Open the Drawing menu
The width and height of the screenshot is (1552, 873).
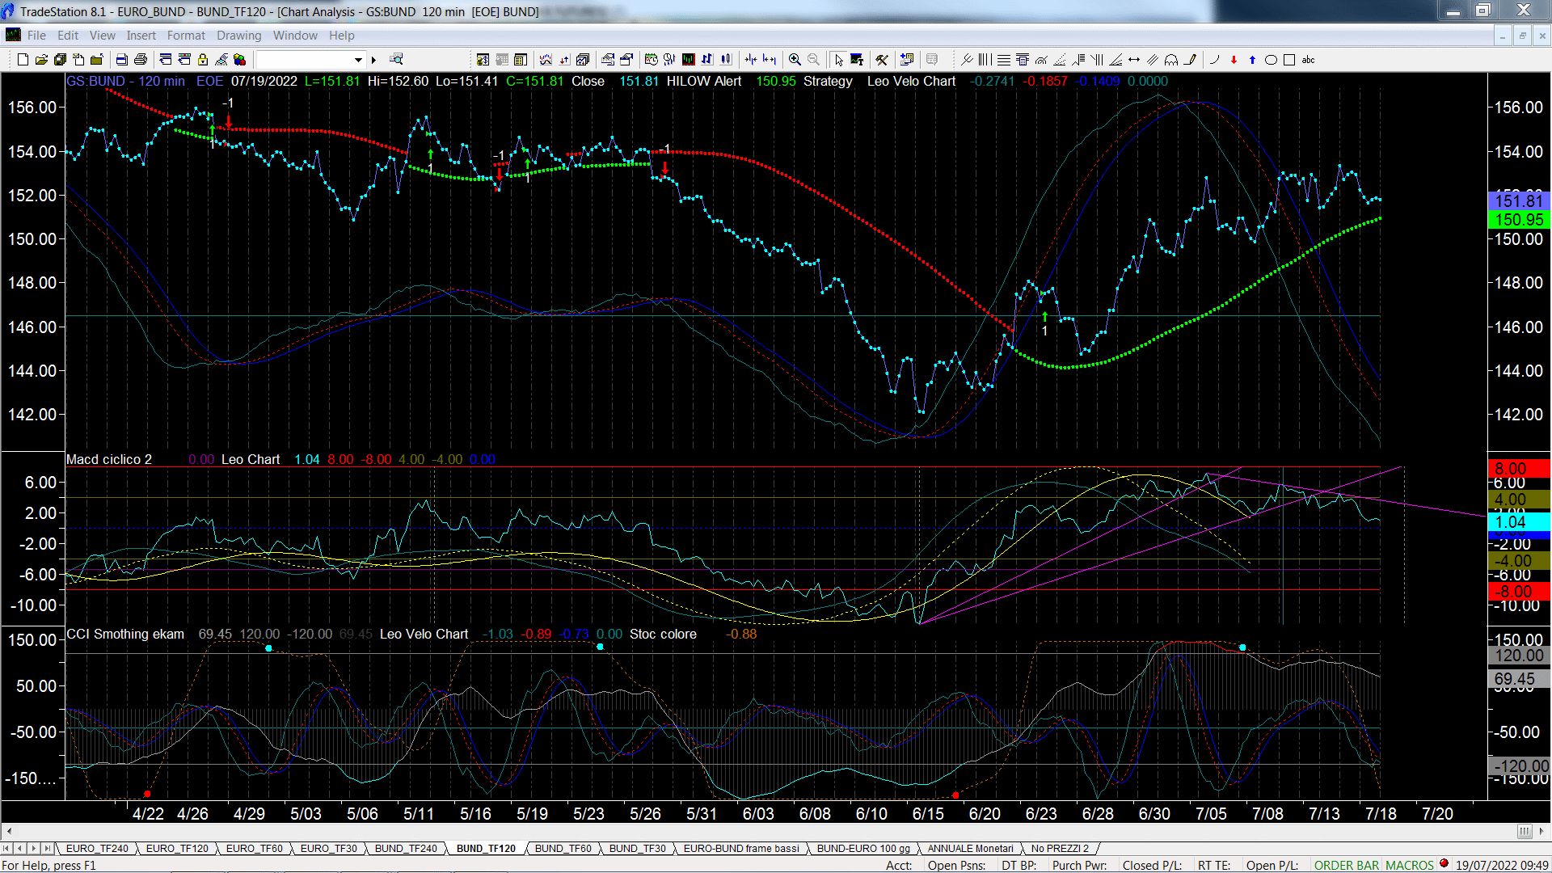pos(238,36)
